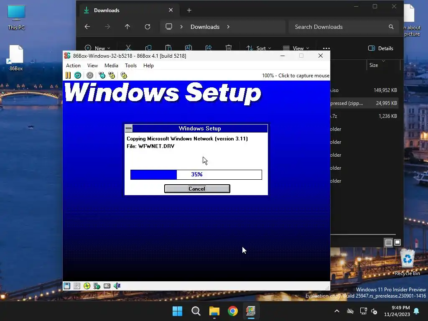Viewport: 428px width, 321px height.
Task: Click the Paste clipboard icon in Explorer
Action: (x=168, y=48)
